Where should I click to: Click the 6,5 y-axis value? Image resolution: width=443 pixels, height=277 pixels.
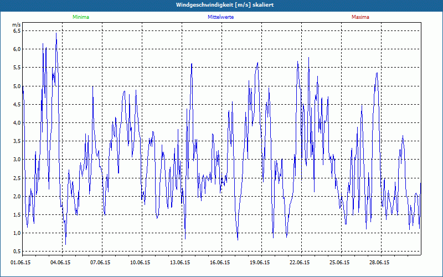(x=17, y=30)
